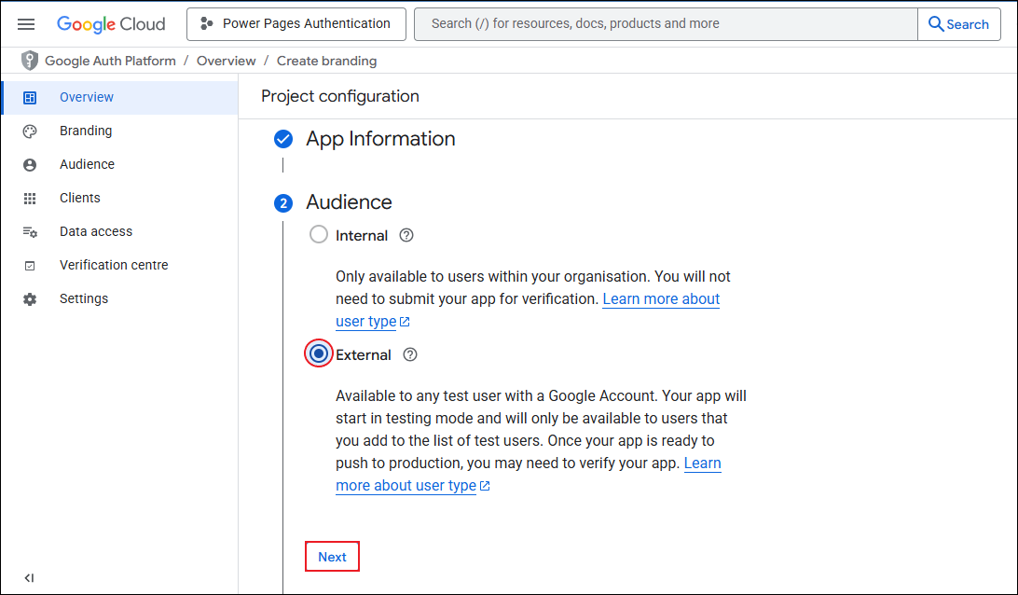Image resolution: width=1018 pixels, height=595 pixels.
Task: Click the Next button
Action: (333, 557)
